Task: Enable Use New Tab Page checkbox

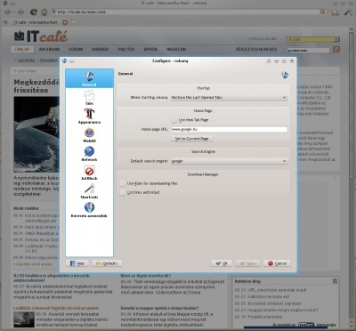Action: (174, 120)
